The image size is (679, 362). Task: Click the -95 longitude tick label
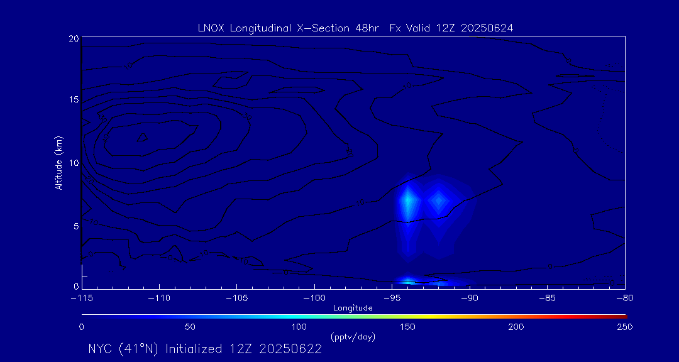pyautogui.click(x=392, y=299)
